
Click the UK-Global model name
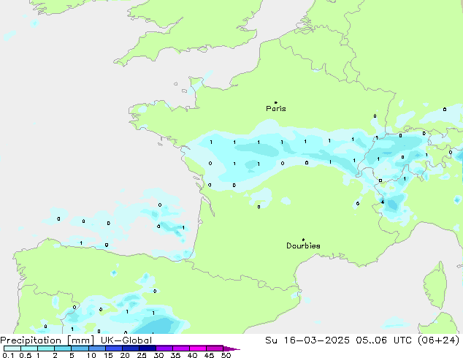[126, 340]
